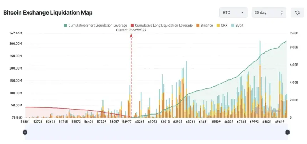307x144 pixels.
Task: Open the 30 day range selector
Action: pyautogui.click(x=269, y=13)
